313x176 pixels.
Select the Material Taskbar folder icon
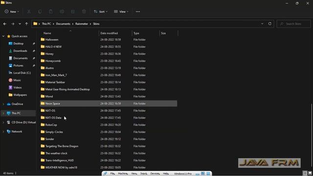point(43,82)
